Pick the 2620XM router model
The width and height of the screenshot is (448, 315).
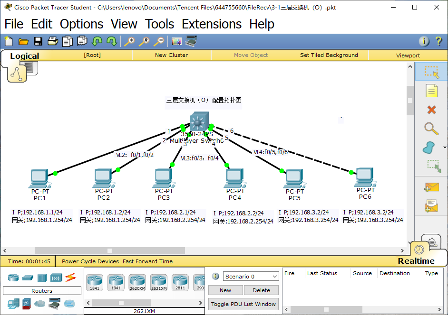coord(137,282)
